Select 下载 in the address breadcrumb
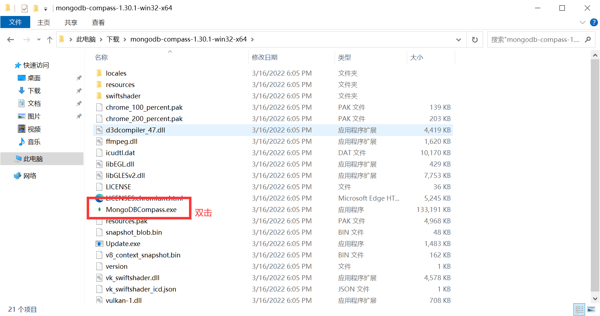Viewport: 600px width, 316px height. point(113,39)
